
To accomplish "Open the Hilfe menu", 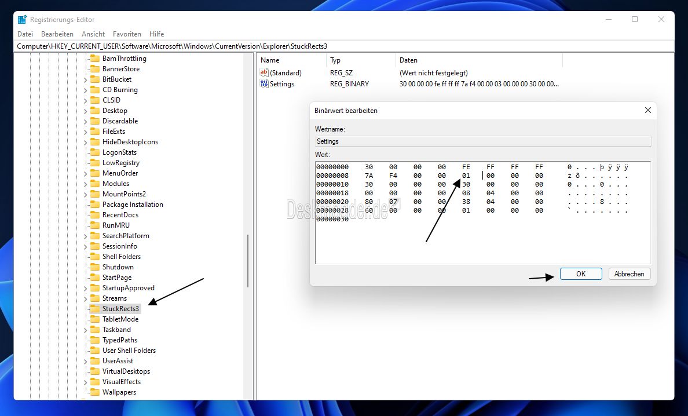I will pyautogui.click(x=156, y=34).
